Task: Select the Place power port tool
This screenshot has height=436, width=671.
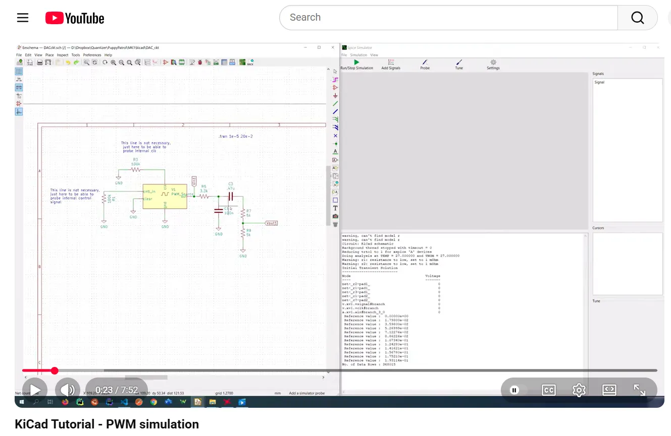Action: 335,96
